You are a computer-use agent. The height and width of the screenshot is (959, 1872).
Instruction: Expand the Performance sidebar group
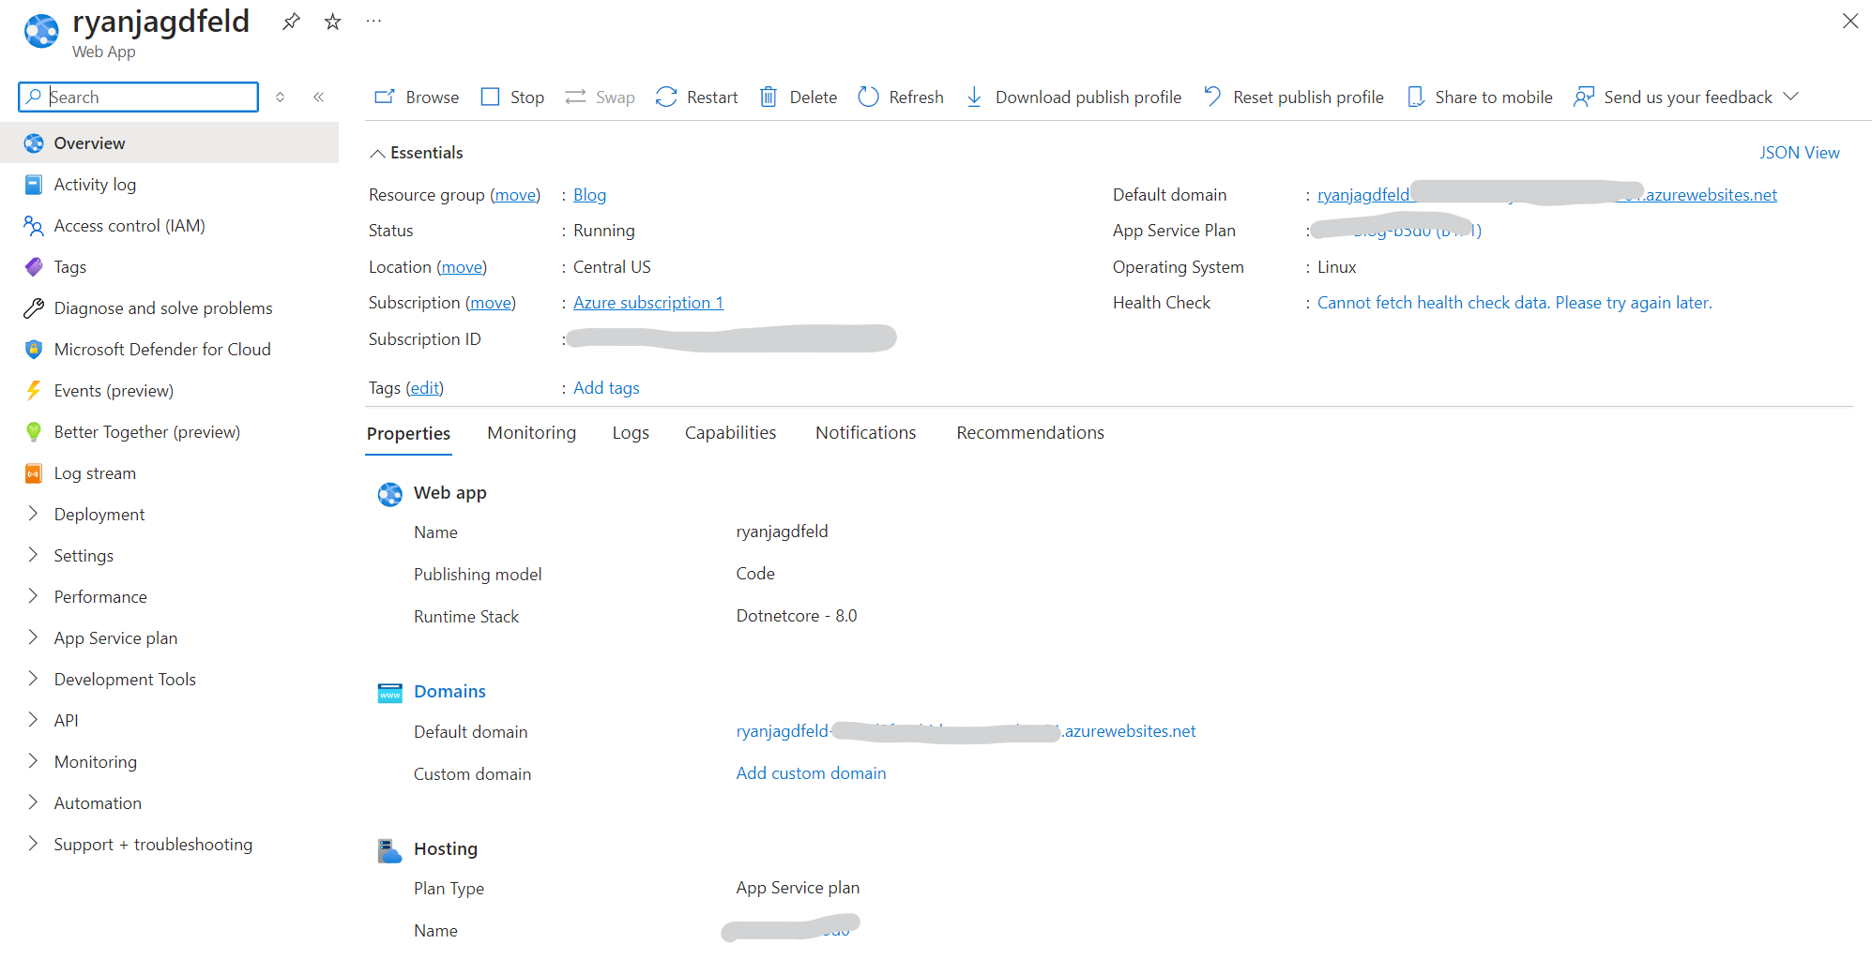33,596
